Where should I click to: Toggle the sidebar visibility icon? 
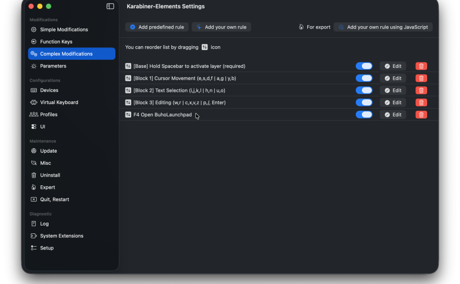(110, 6)
